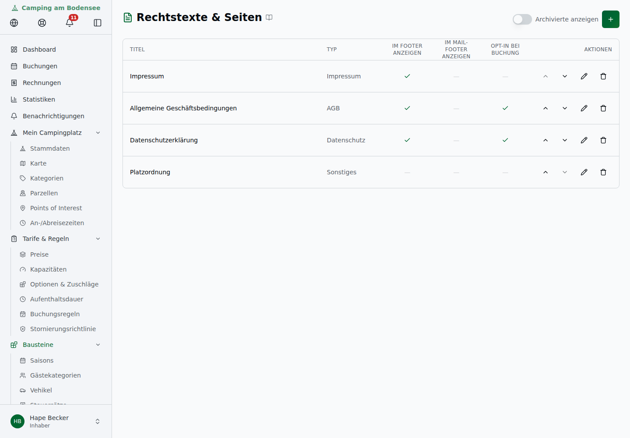
Task: Delete the Impressum entry
Action: [603, 76]
